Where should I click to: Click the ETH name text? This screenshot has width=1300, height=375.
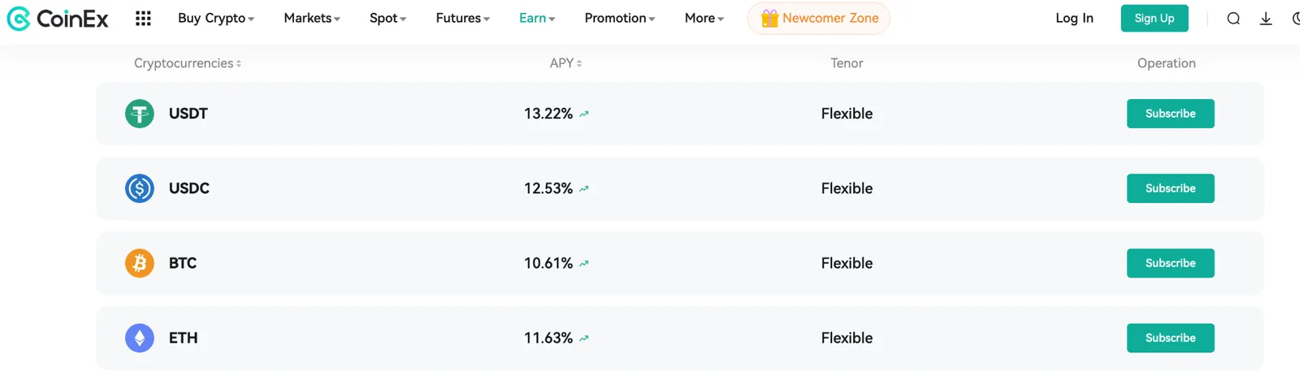click(184, 338)
